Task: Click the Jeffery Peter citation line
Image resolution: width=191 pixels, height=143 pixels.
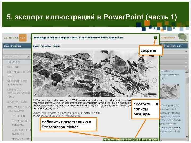Action: 67,113
